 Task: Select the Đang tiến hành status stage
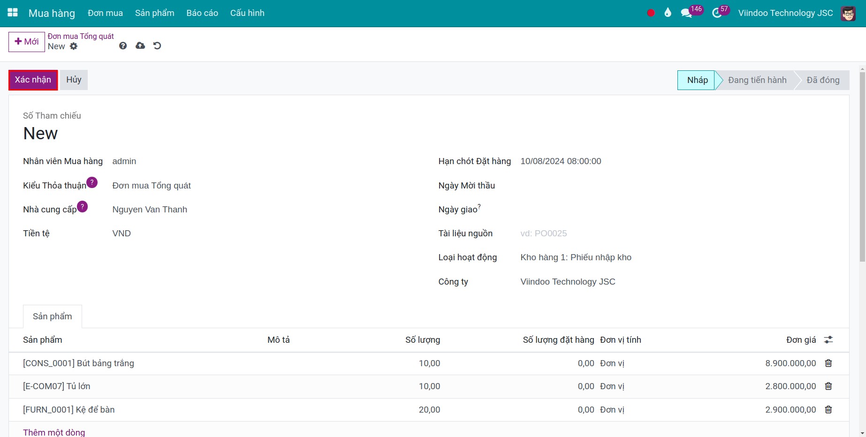pos(757,80)
